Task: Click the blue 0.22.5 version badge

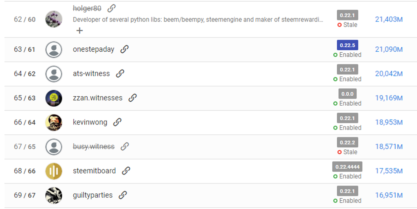Action: point(347,45)
